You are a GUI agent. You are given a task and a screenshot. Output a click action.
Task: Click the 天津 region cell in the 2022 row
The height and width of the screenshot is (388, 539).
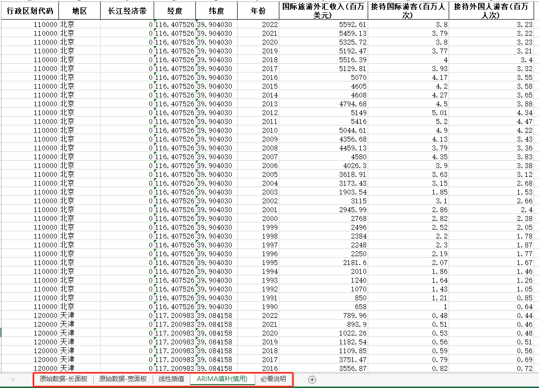80,315
